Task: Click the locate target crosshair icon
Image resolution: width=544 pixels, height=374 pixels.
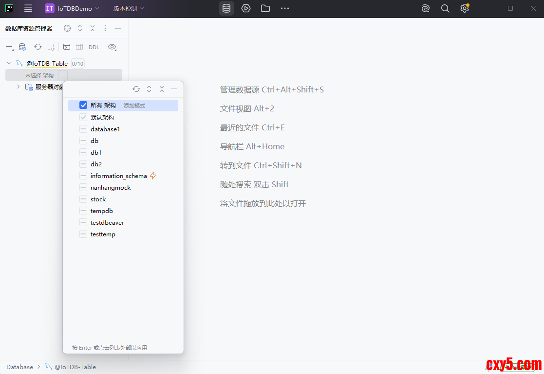Action: tap(67, 28)
